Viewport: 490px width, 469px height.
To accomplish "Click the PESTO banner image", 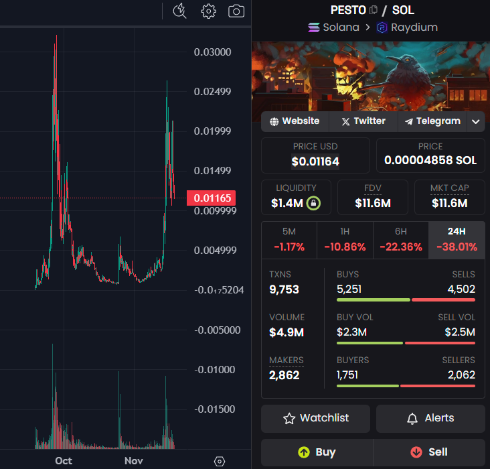I will coord(371,76).
